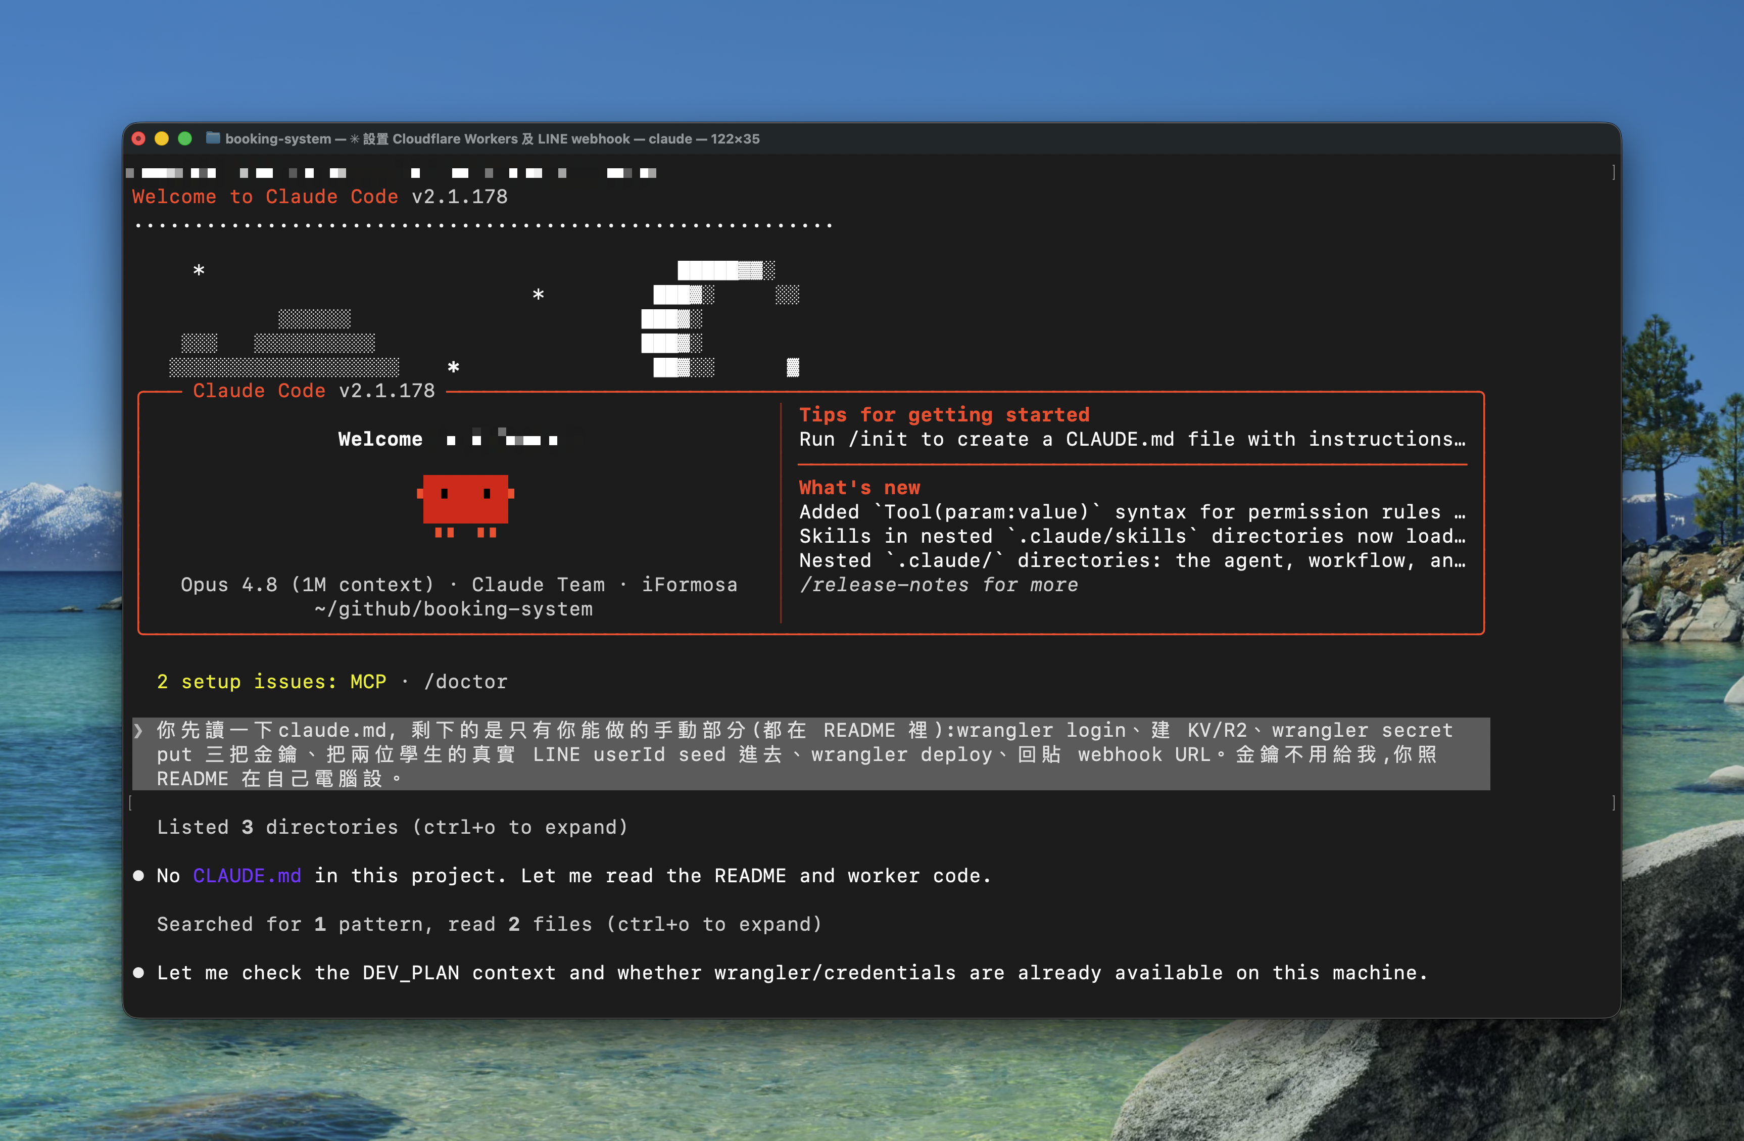Click the '2 setup issues: MCP' warning
Image resolution: width=1744 pixels, height=1141 pixels.
pyautogui.click(x=271, y=682)
